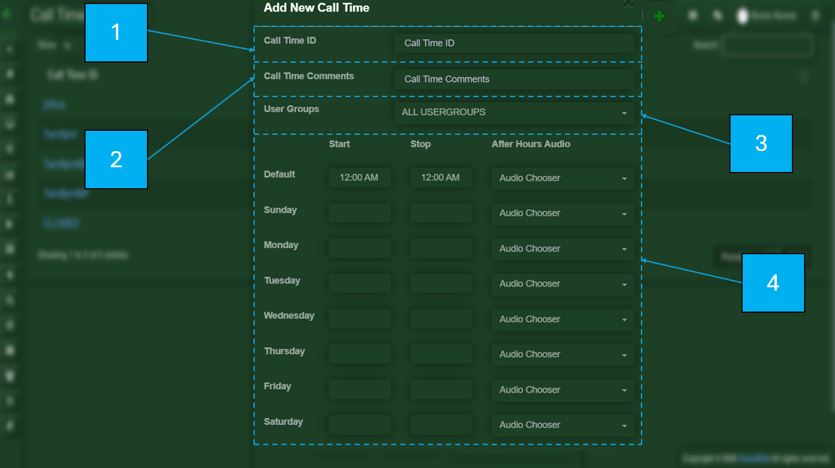Open the User Groups dropdown

(514, 113)
